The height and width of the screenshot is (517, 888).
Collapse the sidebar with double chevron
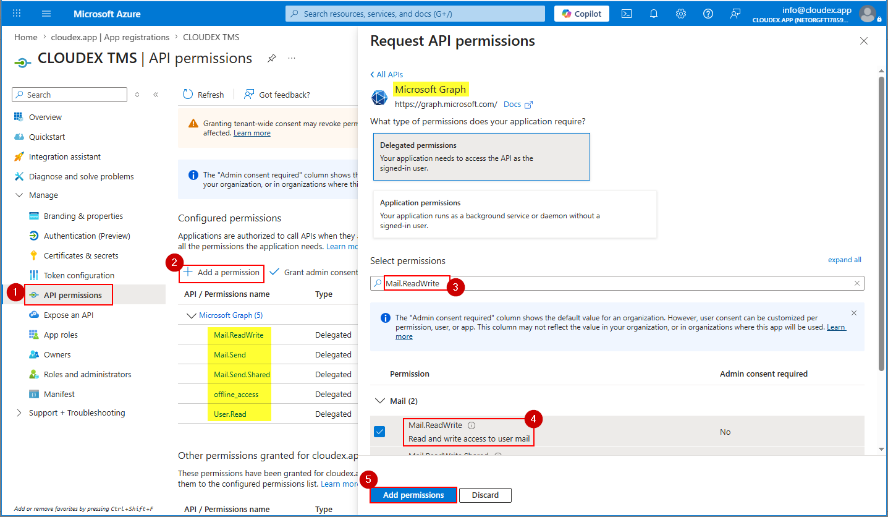156,95
